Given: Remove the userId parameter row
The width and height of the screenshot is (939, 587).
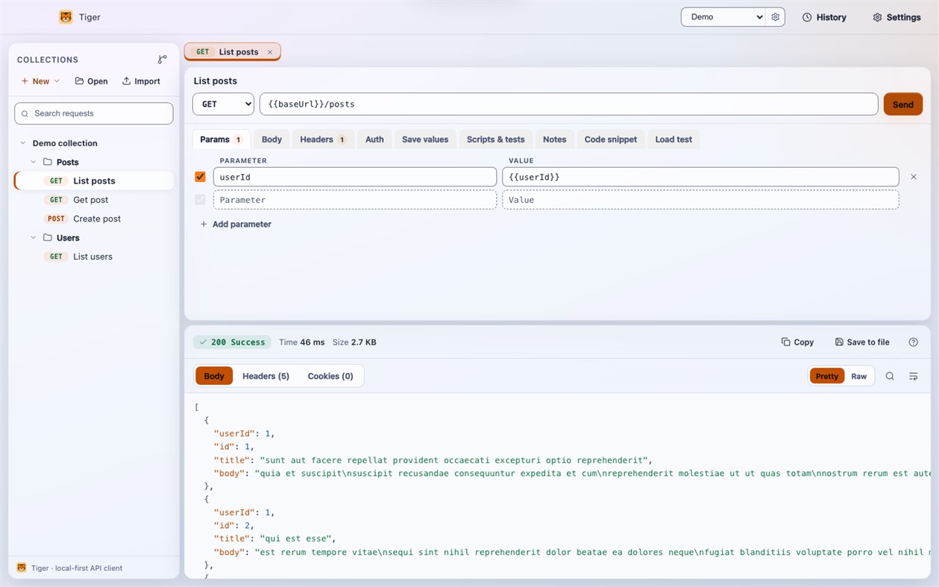Looking at the screenshot, I should pyautogui.click(x=914, y=177).
